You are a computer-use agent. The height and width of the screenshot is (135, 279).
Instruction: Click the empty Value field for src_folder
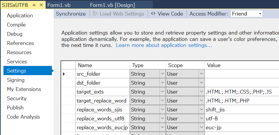coord(242,74)
